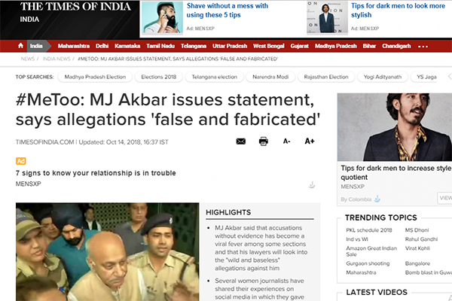The height and width of the screenshot is (301, 452).
Task: Go to the home icon in navigation bar
Action: (20, 46)
